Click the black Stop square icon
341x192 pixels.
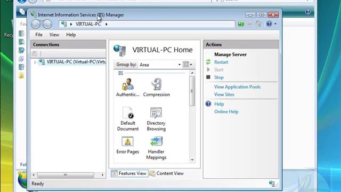click(x=208, y=77)
